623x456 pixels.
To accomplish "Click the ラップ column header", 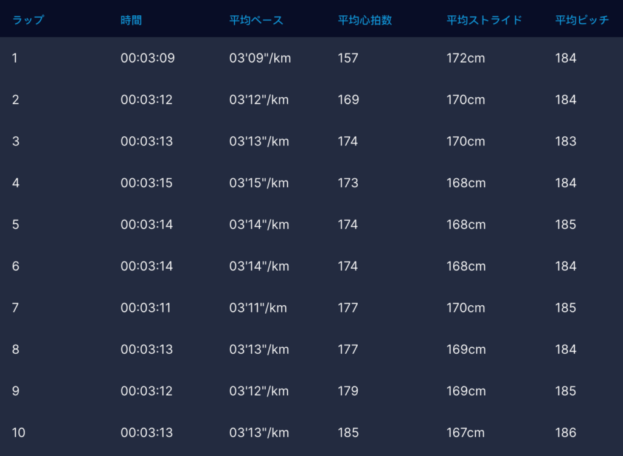I will pos(28,20).
